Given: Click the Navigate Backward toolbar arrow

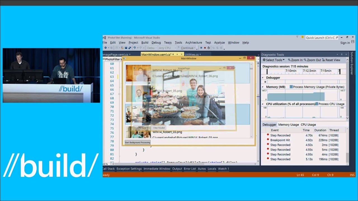Looking at the screenshot, I should [105, 48].
